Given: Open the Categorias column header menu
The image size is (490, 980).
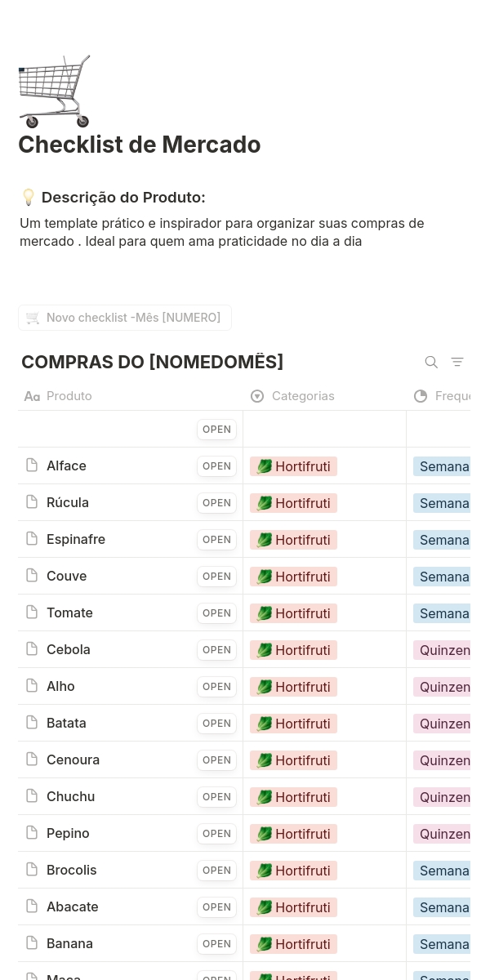Looking at the screenshot, I should point(303,396).
